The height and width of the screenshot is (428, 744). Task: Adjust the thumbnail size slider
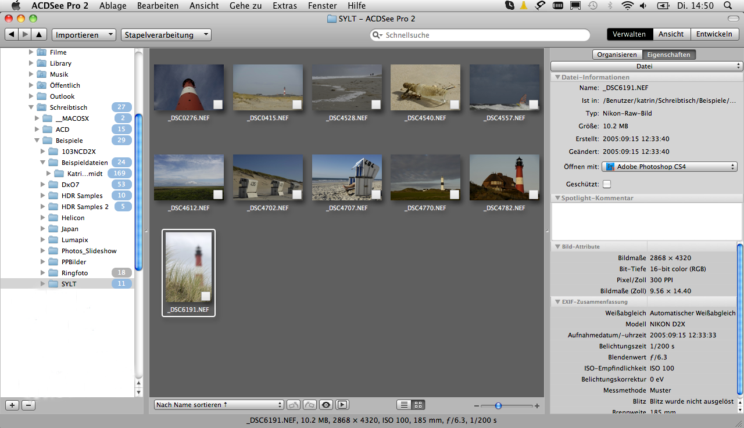coord(498,405)
